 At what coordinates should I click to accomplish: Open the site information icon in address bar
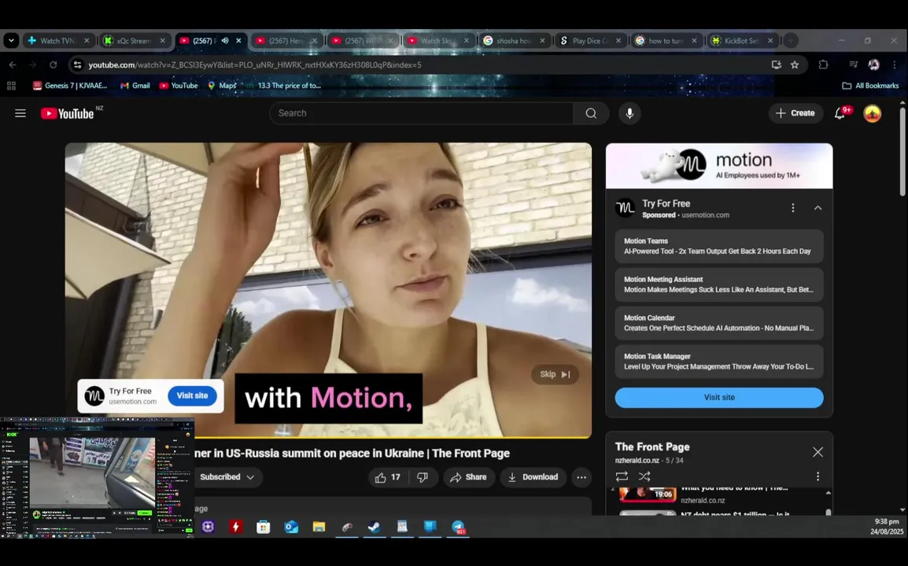[77, 64]
